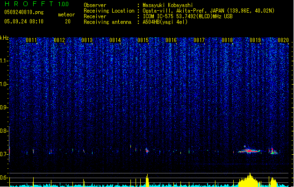Viewport: 294px width, 187px height.
Task: Click the meteor count value 20
Action: click(x=68, y=22)
